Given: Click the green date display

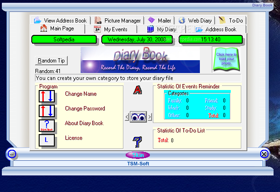Looking at the screenshot, I should coord(137,40).
